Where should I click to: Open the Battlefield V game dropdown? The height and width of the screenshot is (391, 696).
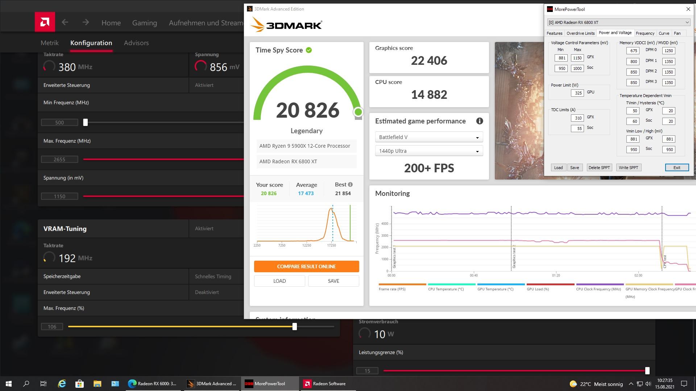[429, 137]
